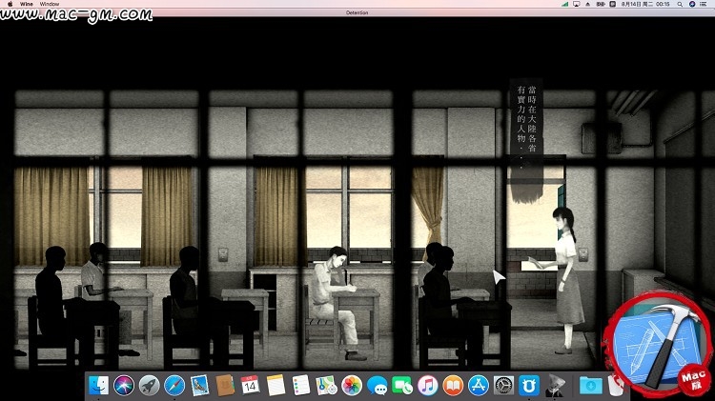Launch Siri from the Dock
This screenshot has height=401, width=715.
pyautogui.click(x=124, y=386)
